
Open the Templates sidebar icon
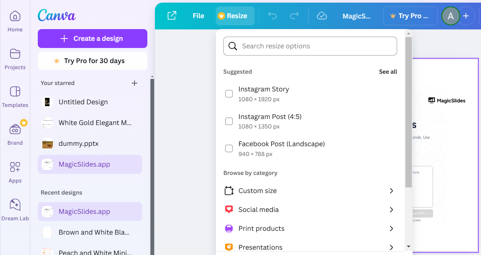pyautogui.click(x=15, y=92)
